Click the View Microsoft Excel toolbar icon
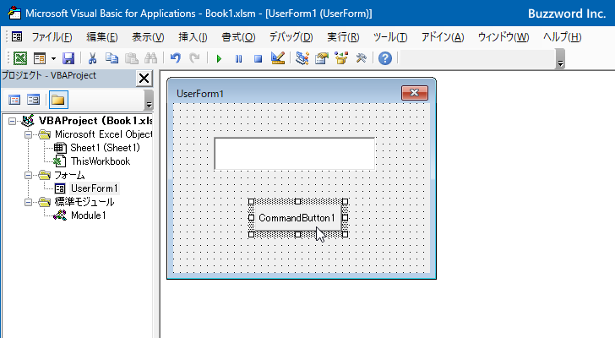 (x=20, y=58)
